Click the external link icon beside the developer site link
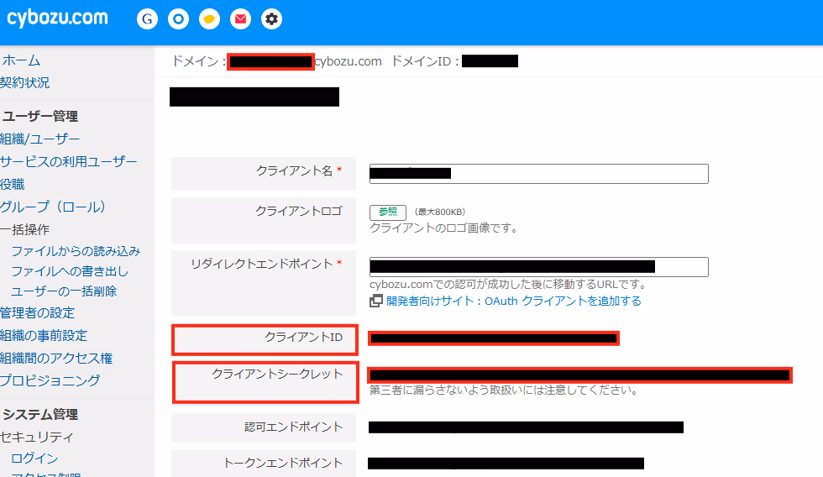 [376, 301]
